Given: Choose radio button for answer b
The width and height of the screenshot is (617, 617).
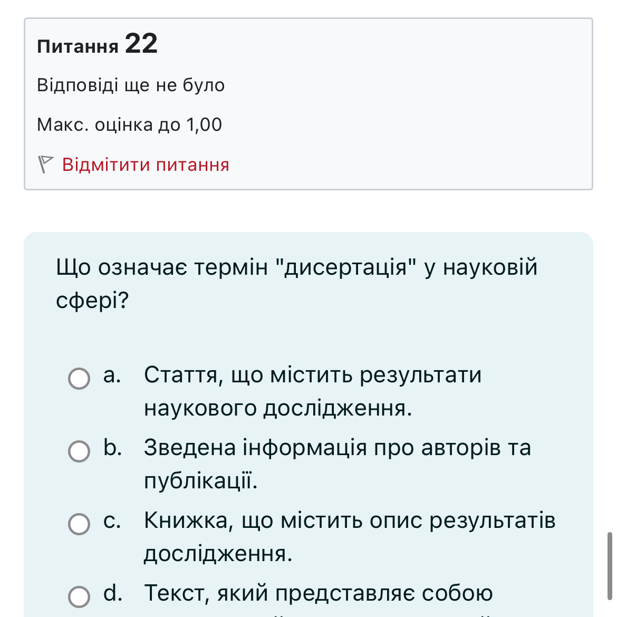Looking at the screenshot, I should (79, 451).
